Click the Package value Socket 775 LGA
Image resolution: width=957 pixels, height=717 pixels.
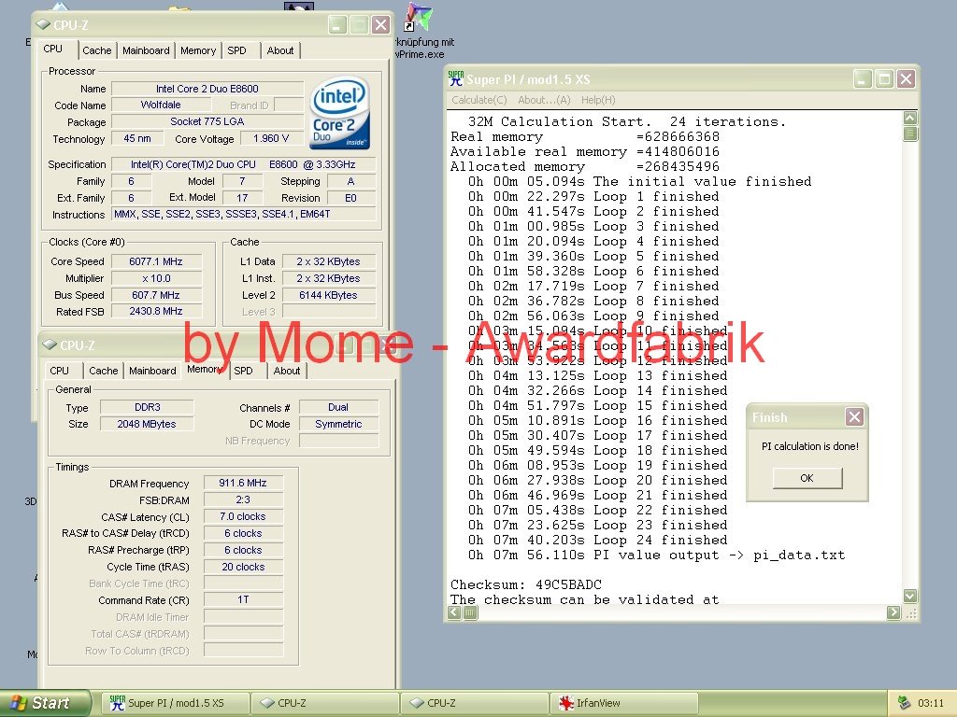(207, 122)
